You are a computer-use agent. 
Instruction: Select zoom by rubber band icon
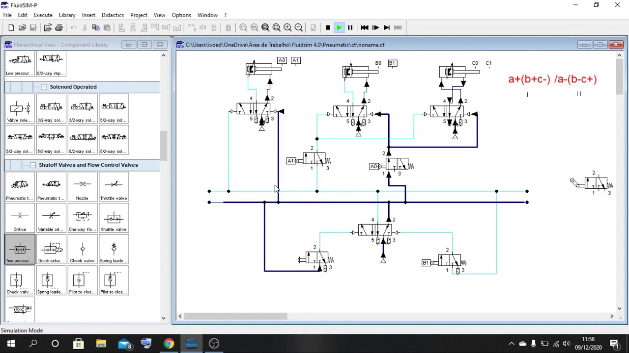[276, 28]
